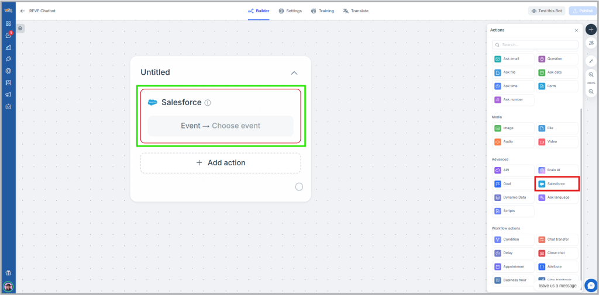599x295 pixels.
Task: Open the contacts icon in sidebar
Action: pyautogui.click(x=8, y=82)
